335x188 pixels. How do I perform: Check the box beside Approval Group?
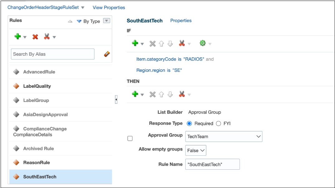(x=130, y=138)
